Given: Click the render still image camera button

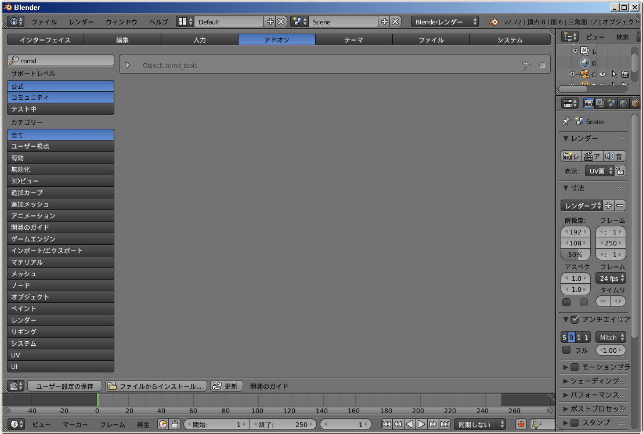Looking at the screenshot, I should coord(571,156).
